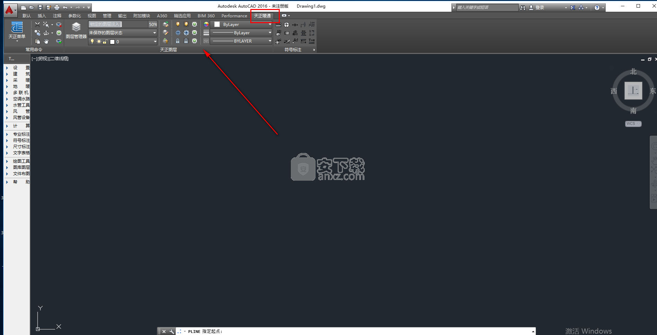Screen dimensions: 657x335
Task: Click the binoculars search icon
Action: tap(523, 7)
